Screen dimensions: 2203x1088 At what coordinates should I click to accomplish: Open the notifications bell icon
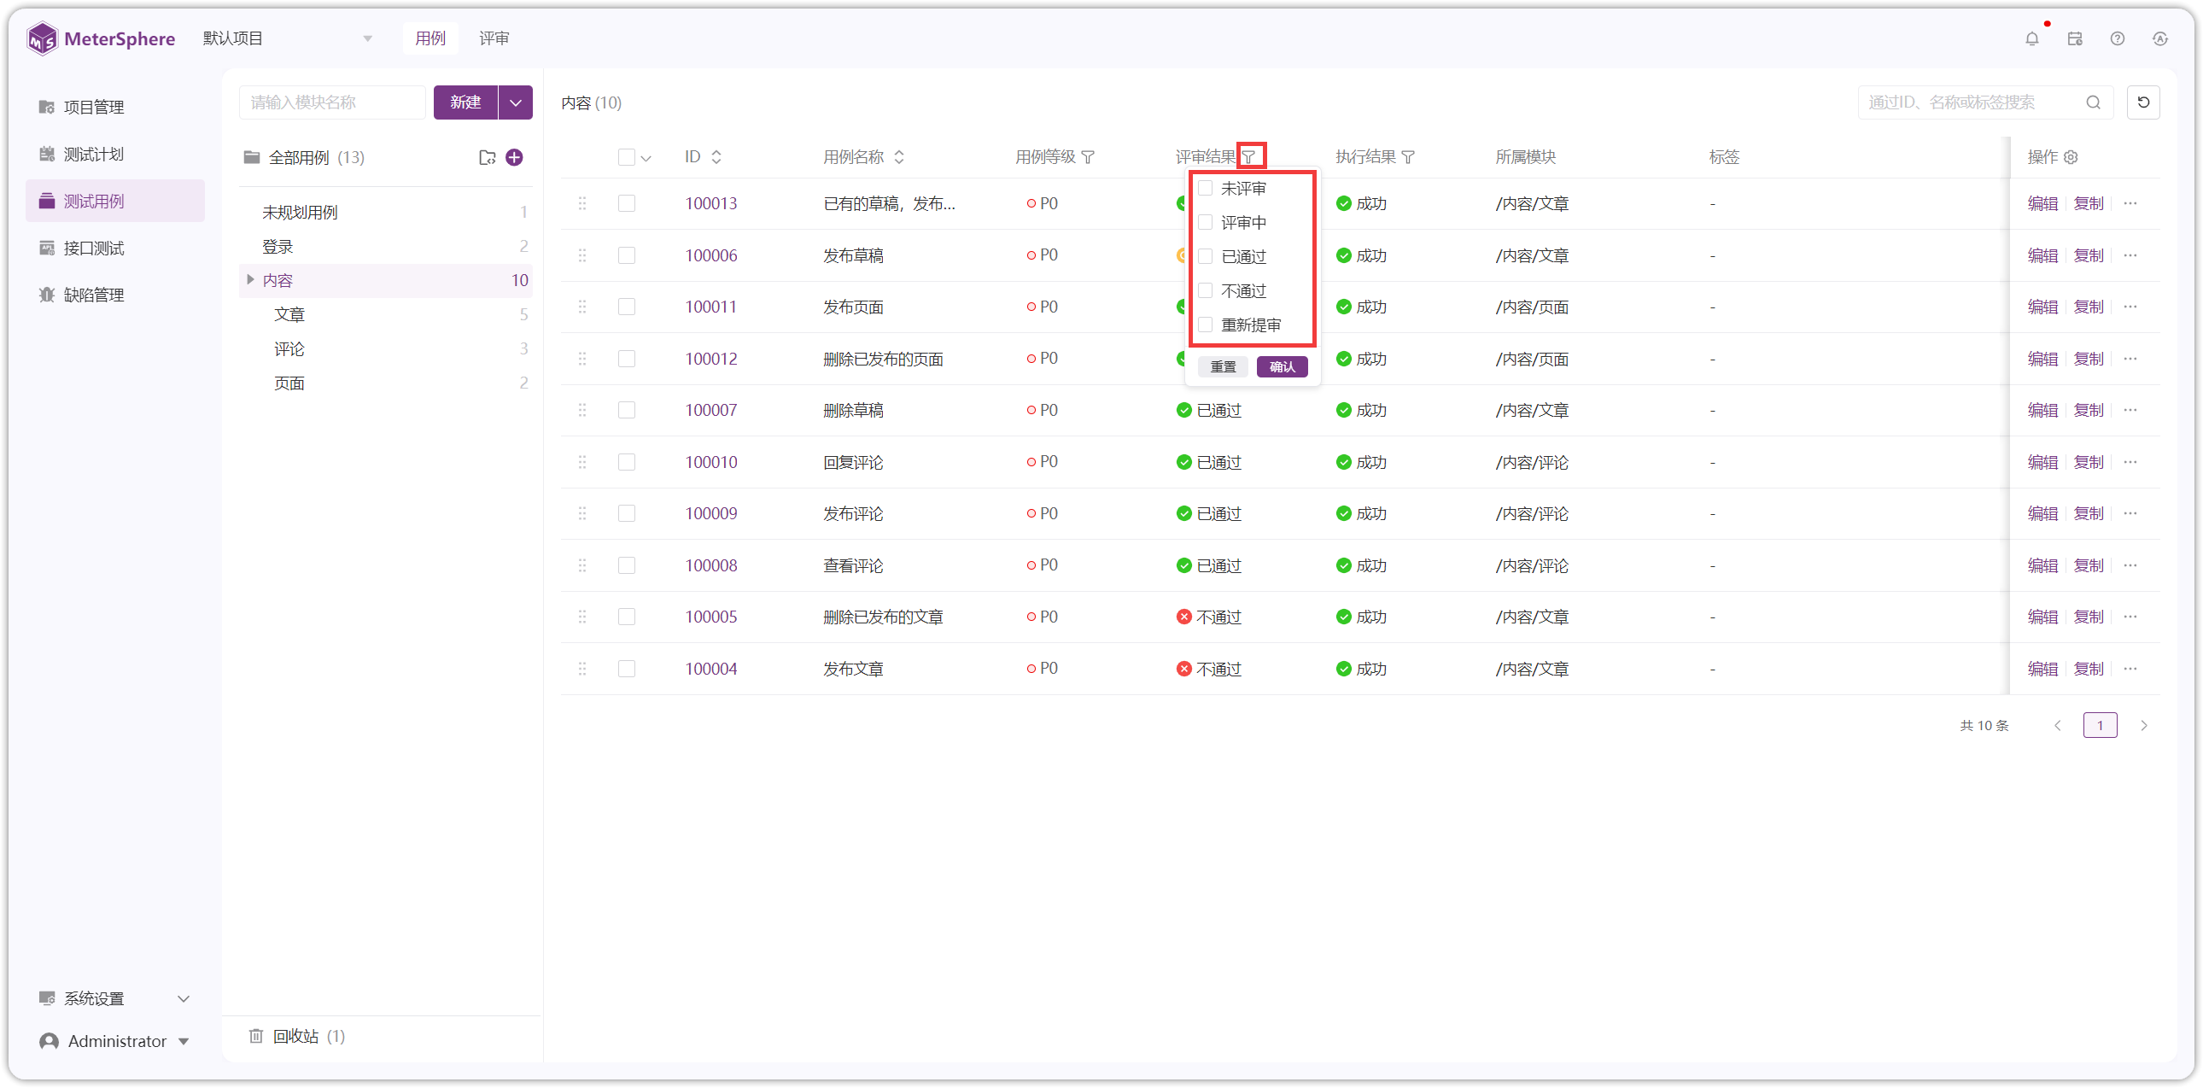pos(2032,38)
